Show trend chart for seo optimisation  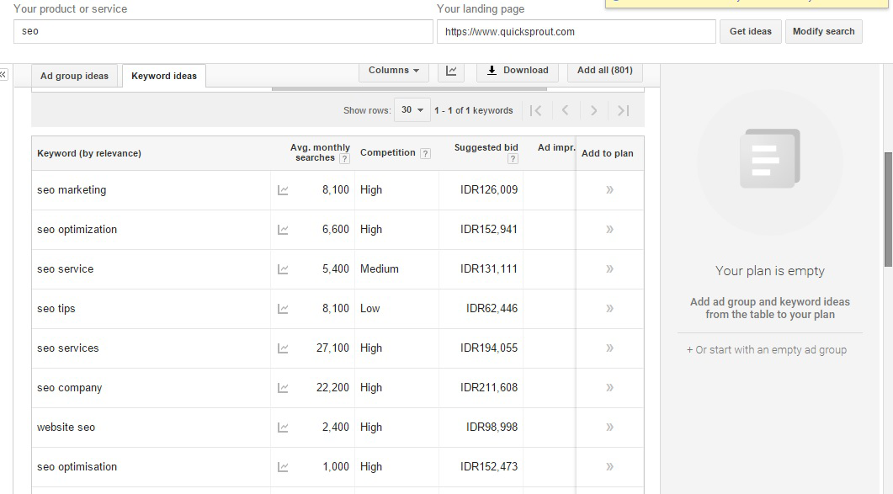(283, 467)
